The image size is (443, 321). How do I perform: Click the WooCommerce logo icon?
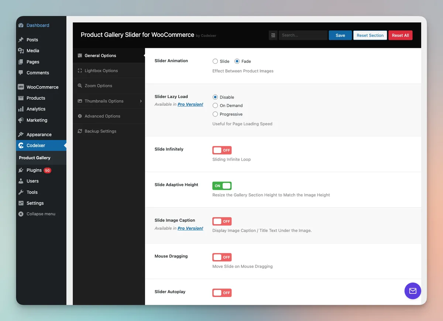pyautogui.click(x=21, y=87)
